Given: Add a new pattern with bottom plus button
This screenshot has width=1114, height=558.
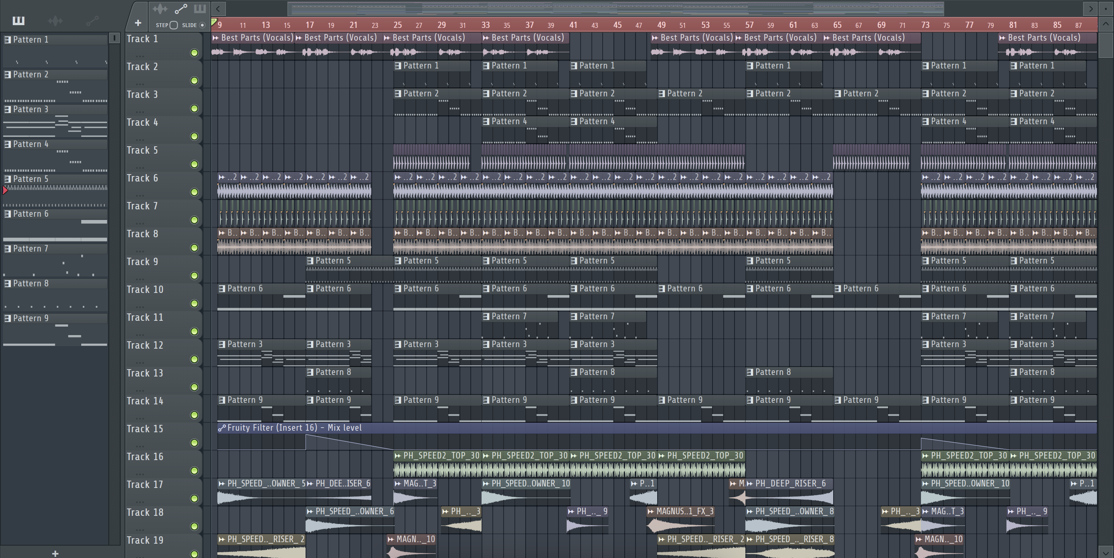Looking at the screenshot, I should click(x=55, y=553).
